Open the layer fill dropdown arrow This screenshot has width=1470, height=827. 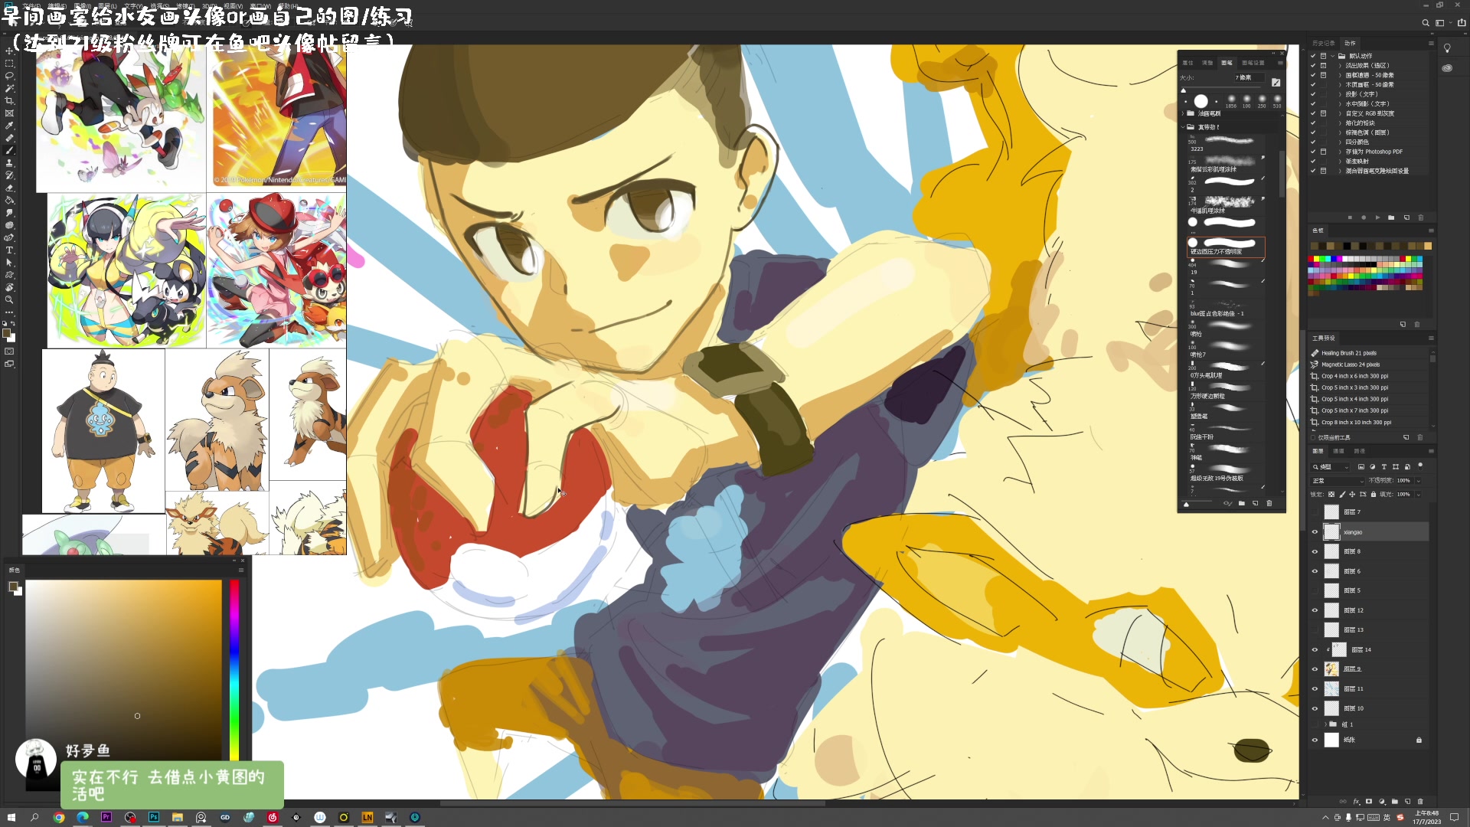pos(1418,495)
